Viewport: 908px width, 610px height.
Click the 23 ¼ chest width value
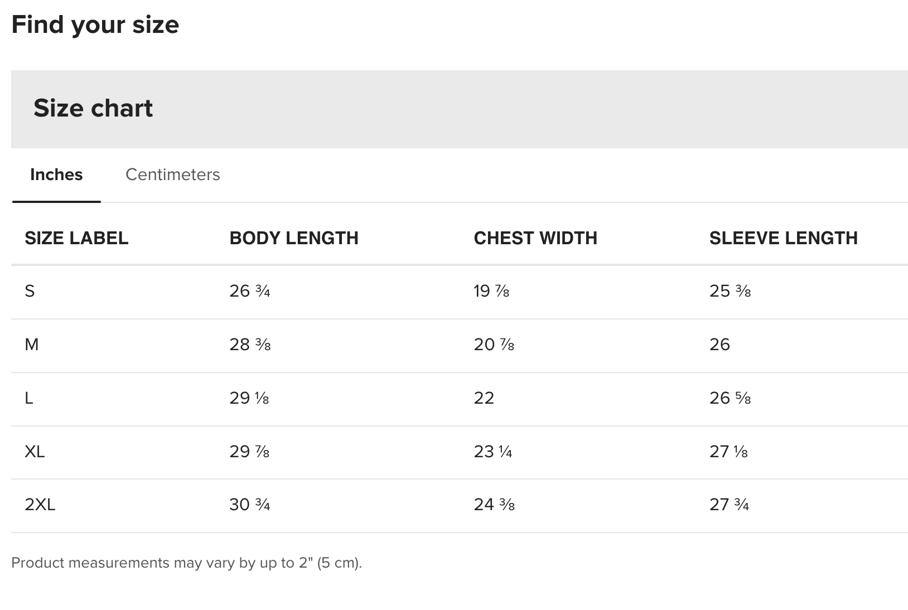pos(493,451)
